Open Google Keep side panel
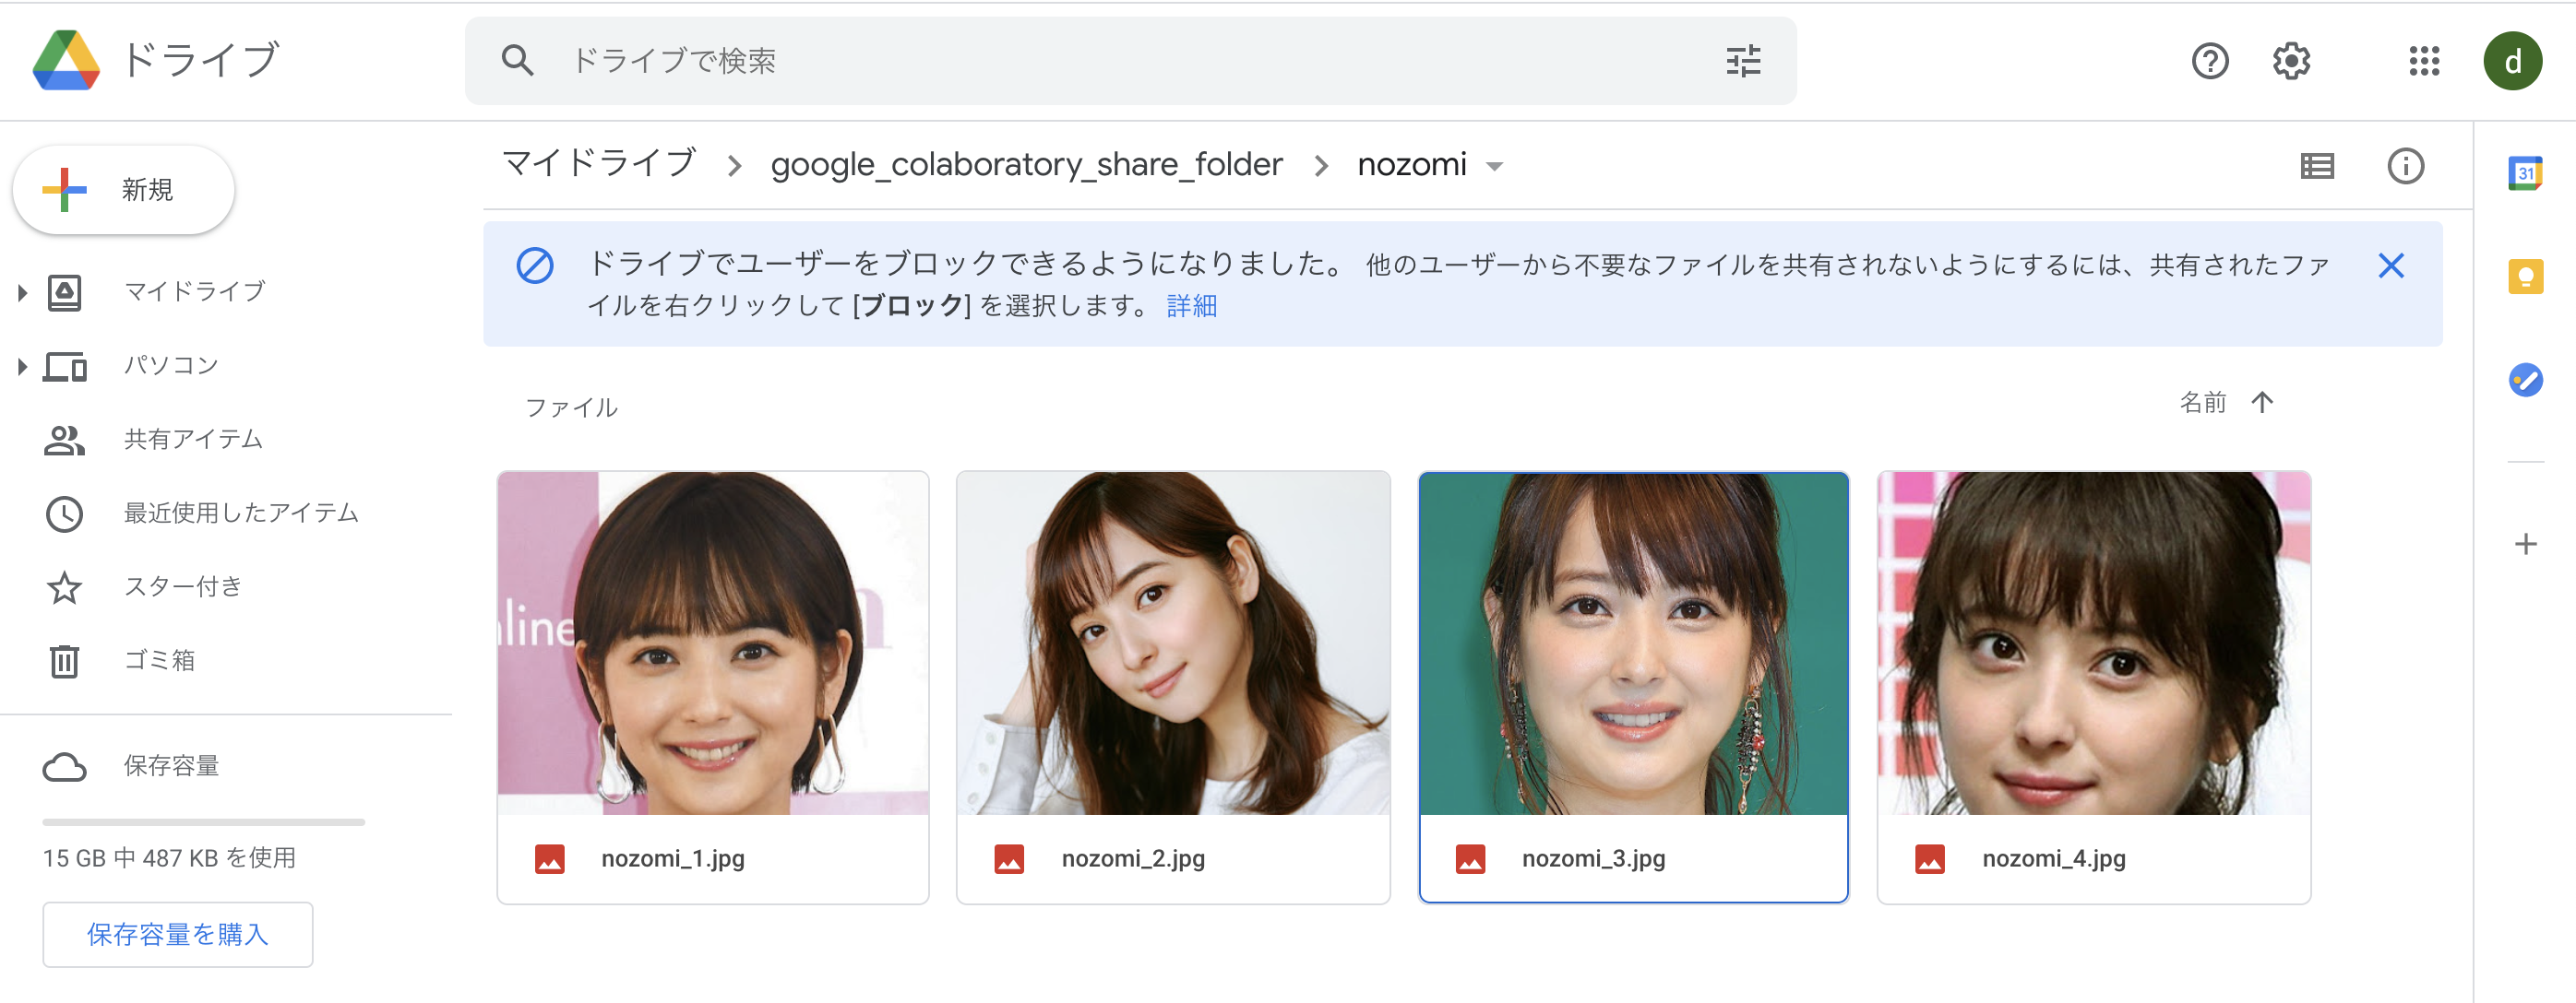Image resolution: width=2576 pixels, height=1003 pixels. click(x=2525, y=276)
